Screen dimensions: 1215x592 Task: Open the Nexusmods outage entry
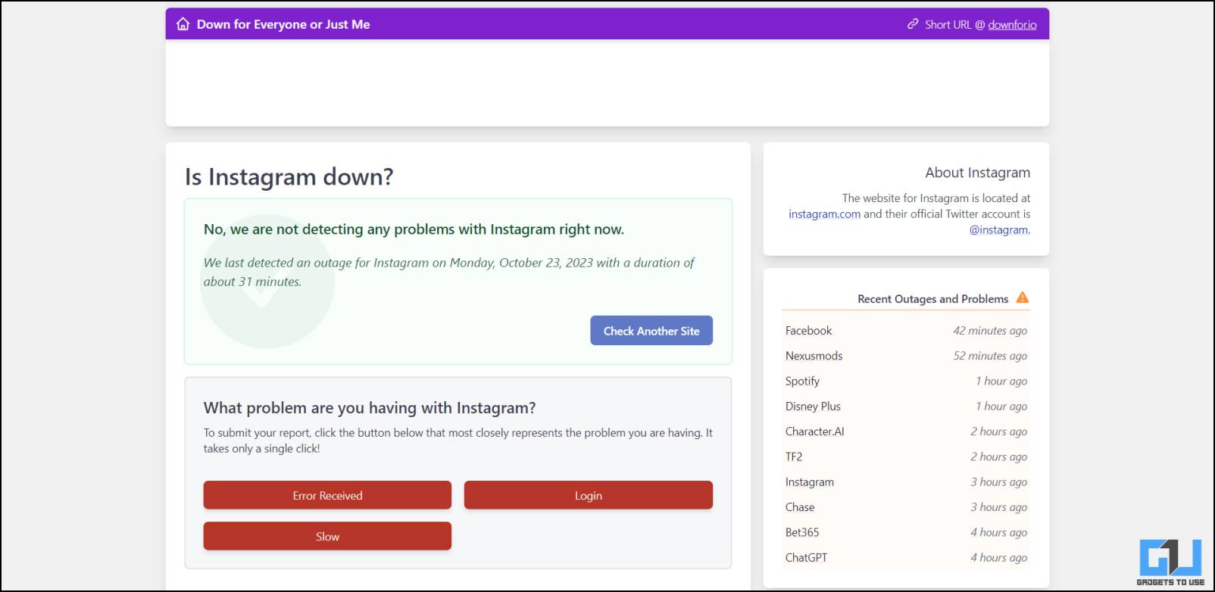(x=814, y=356)
